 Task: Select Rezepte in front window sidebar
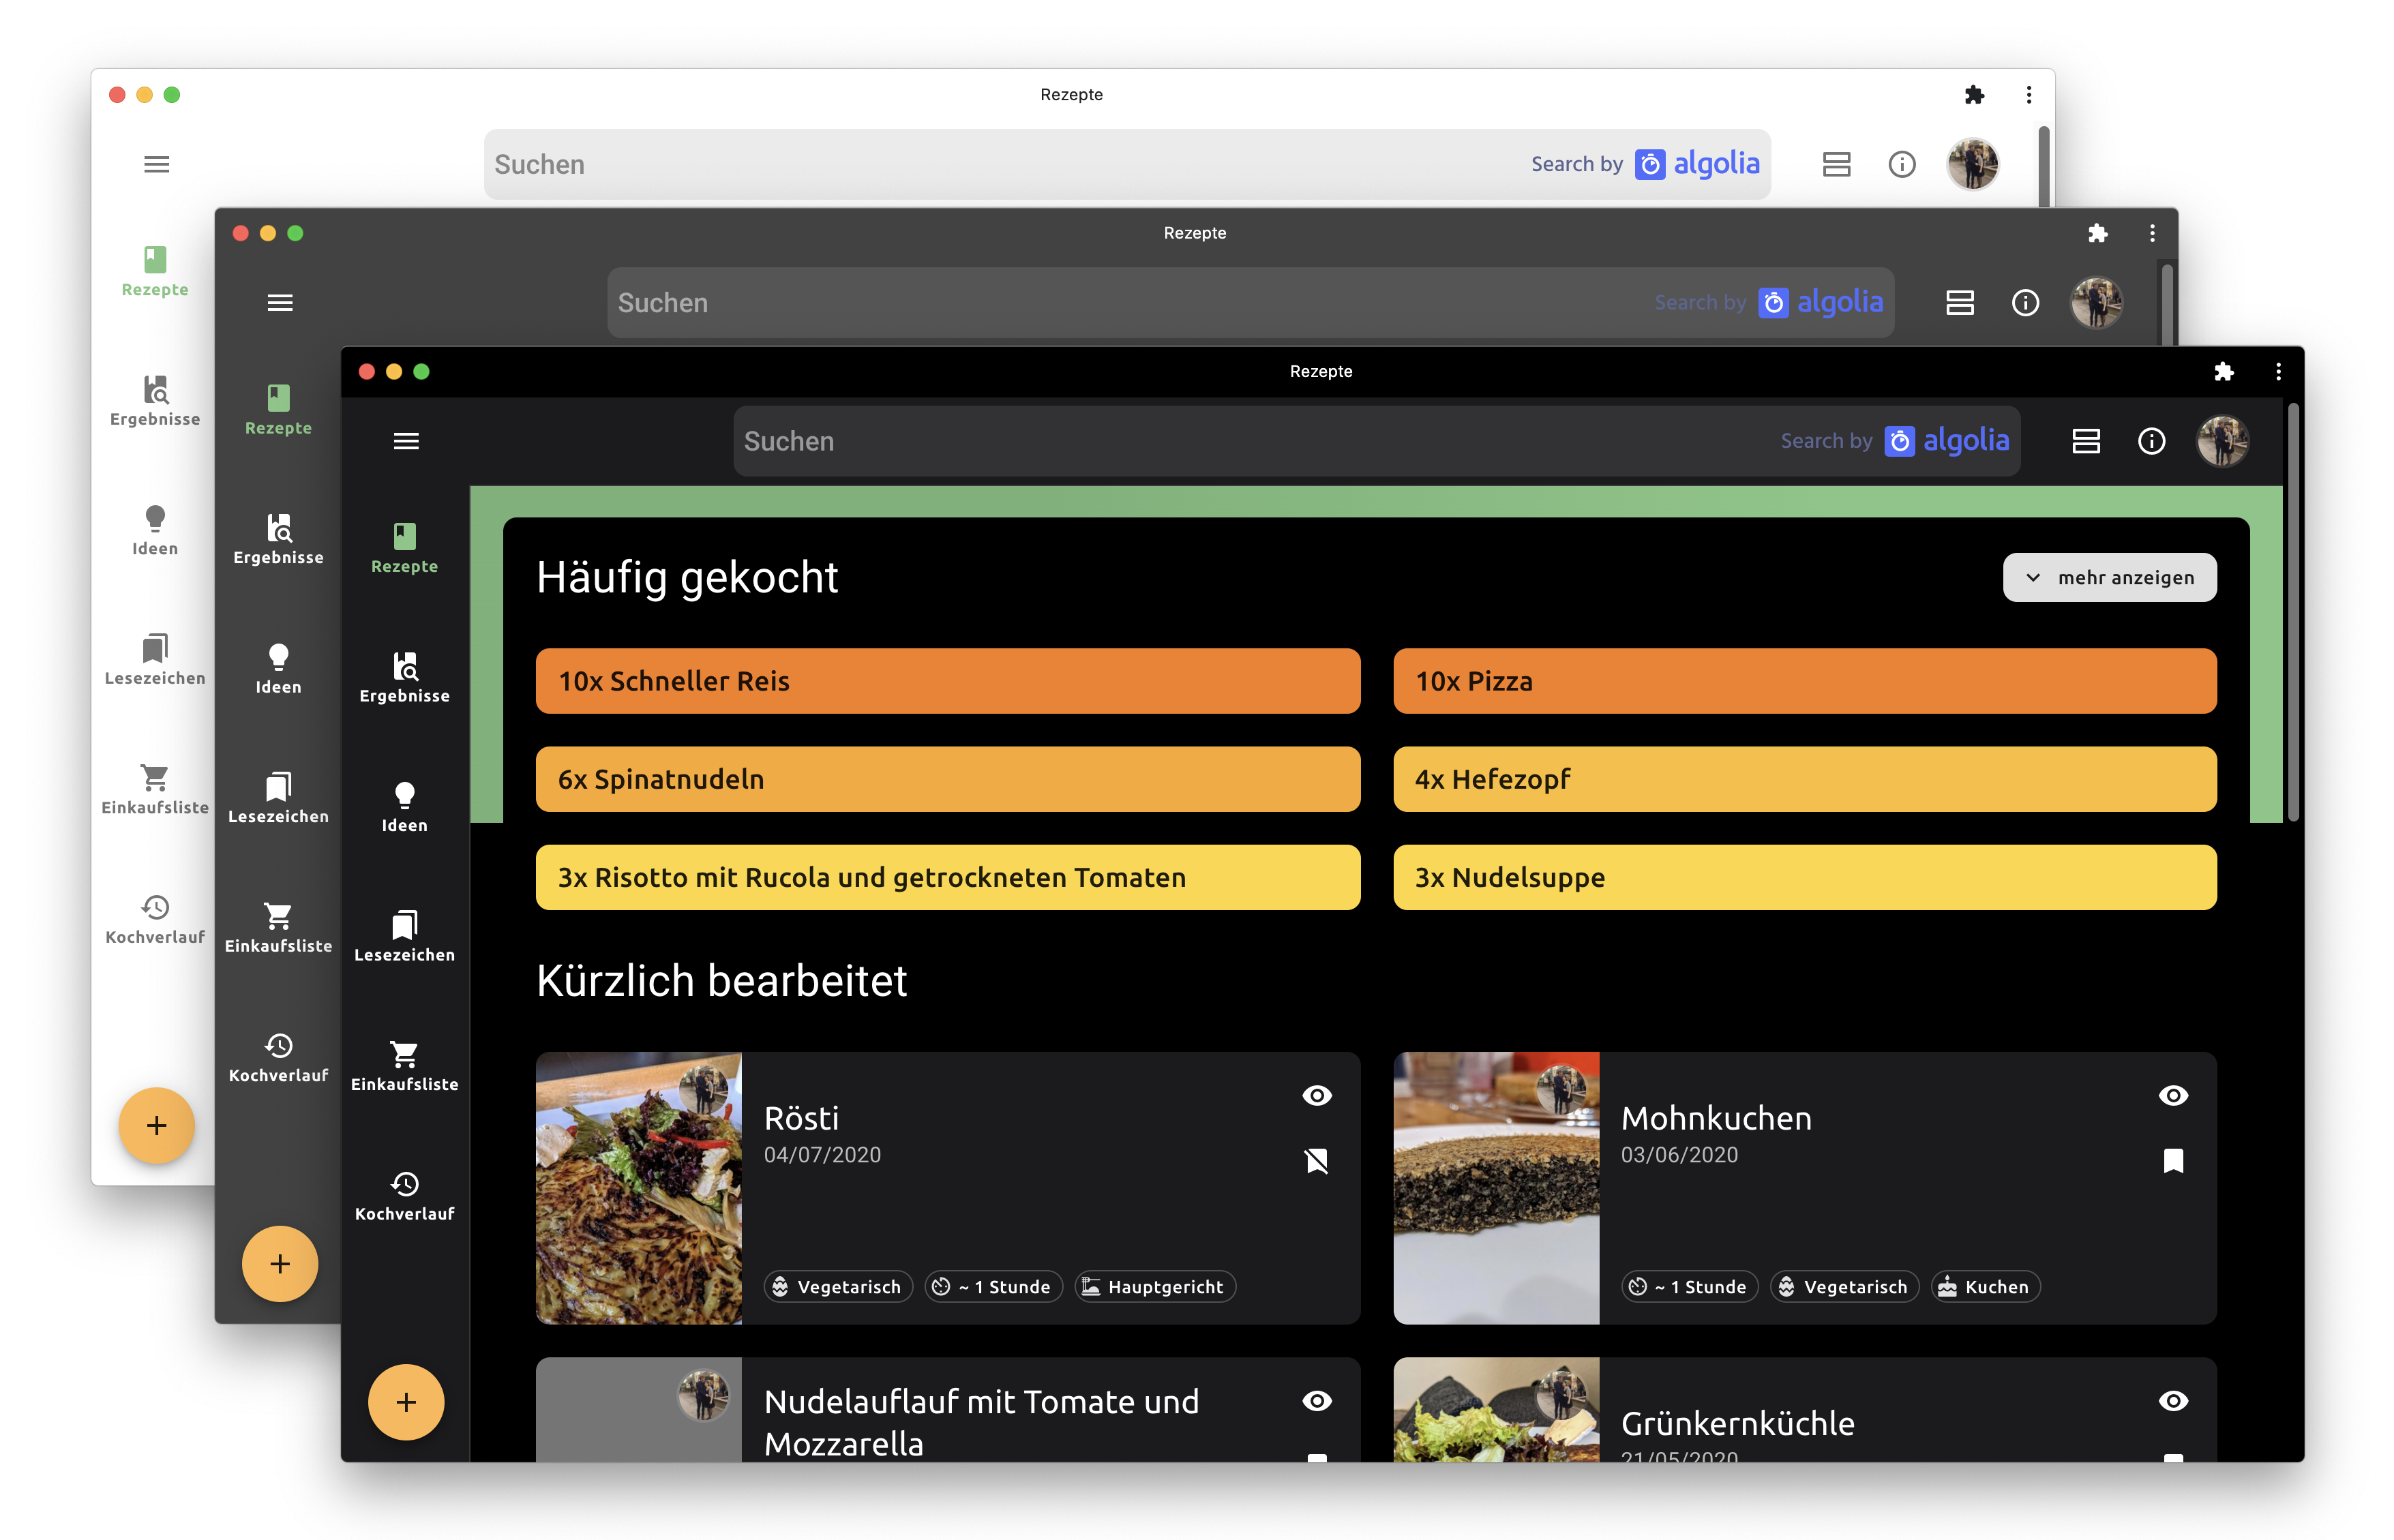click(405, 548)
